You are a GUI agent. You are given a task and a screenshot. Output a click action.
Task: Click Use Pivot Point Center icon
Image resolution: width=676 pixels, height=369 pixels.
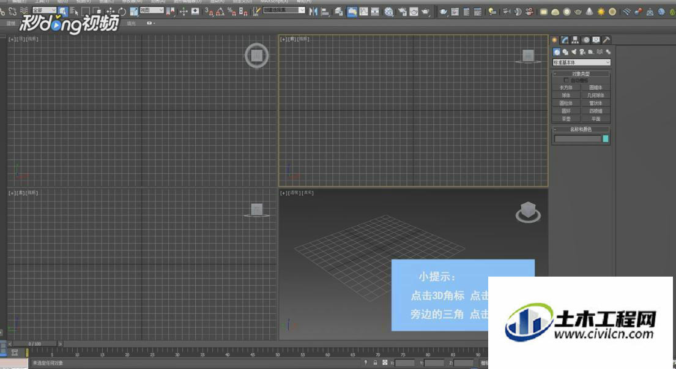pos(171,12)
